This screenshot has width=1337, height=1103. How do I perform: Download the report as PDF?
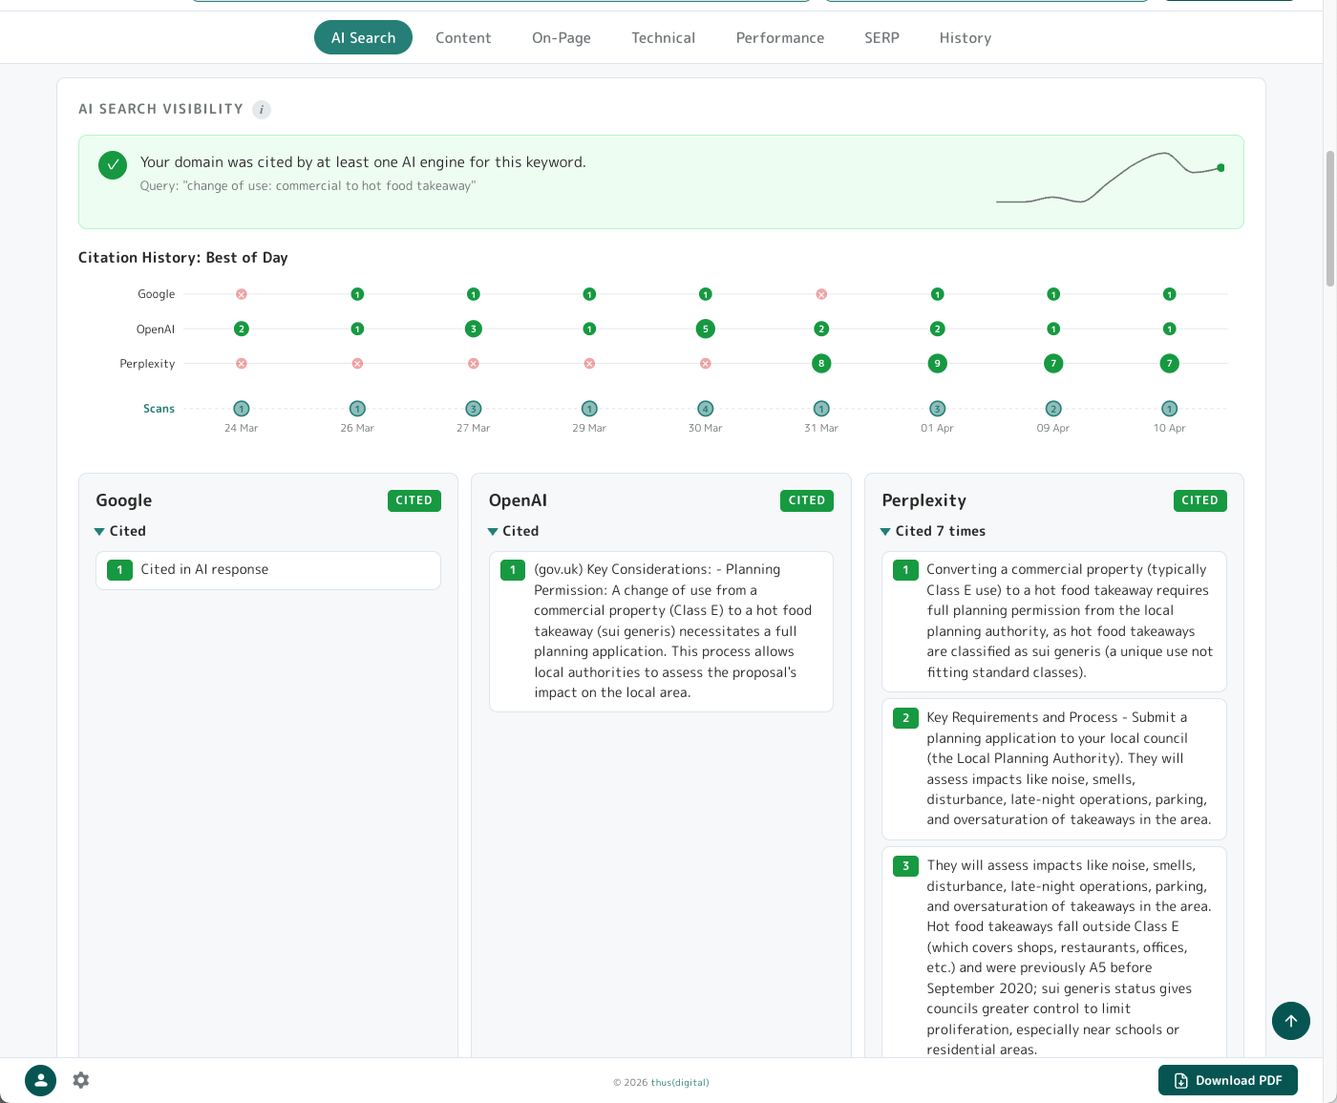click(1228, 1080)
